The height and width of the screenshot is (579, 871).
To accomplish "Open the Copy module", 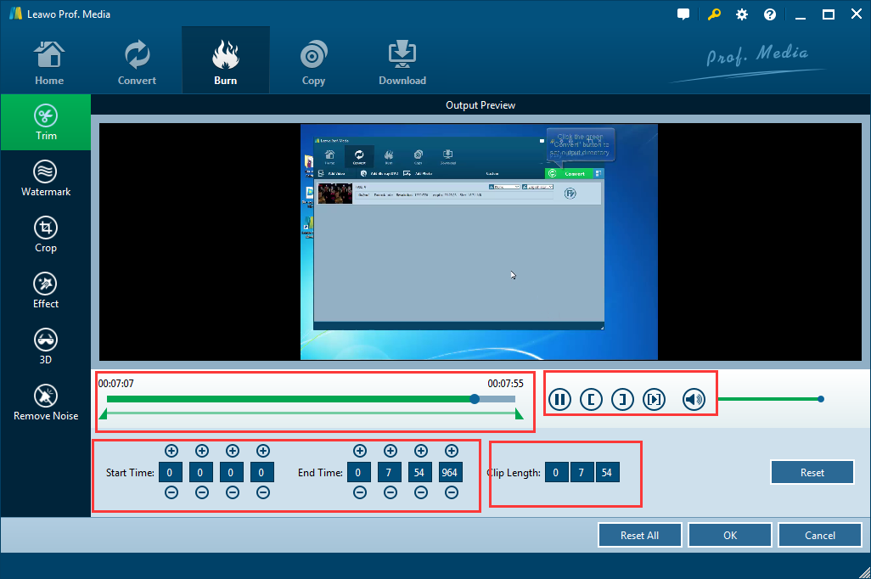I will click(313, 62).
